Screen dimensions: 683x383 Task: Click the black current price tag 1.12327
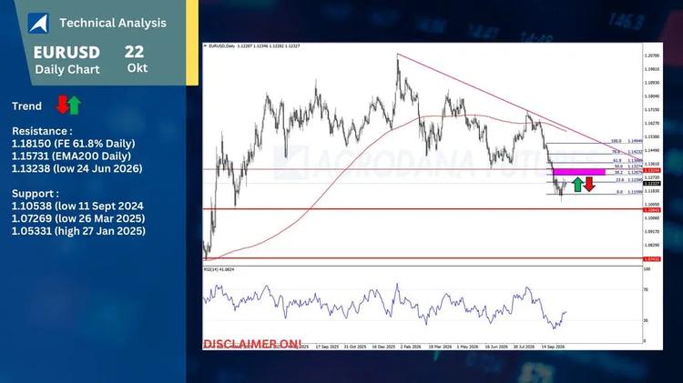652,183
